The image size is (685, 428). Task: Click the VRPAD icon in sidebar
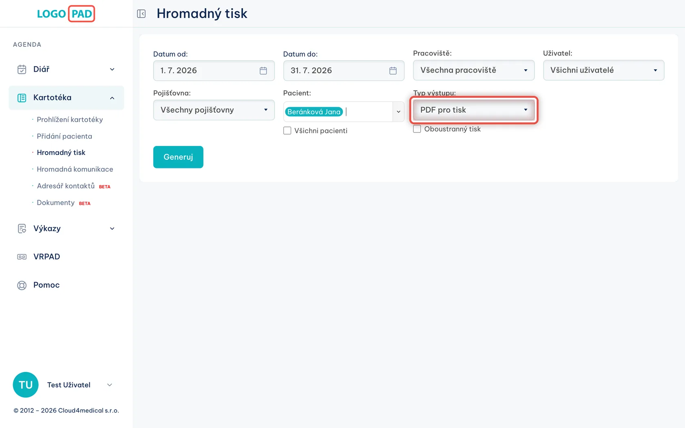[x=22, y=257]
